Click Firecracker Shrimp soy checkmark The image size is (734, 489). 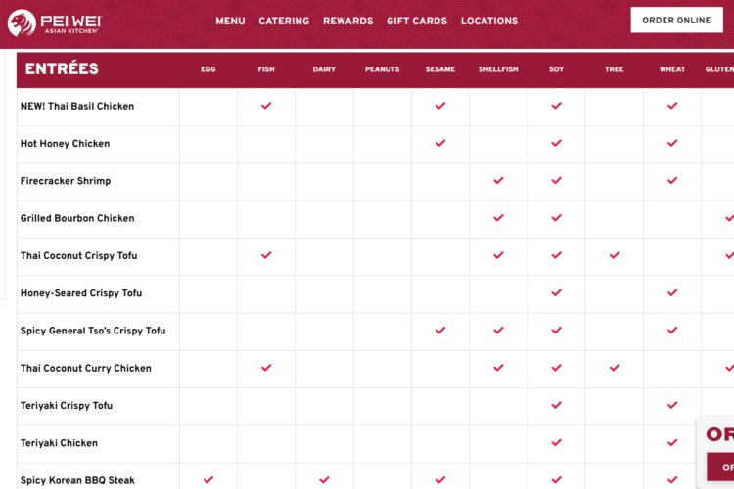(557, 181)
